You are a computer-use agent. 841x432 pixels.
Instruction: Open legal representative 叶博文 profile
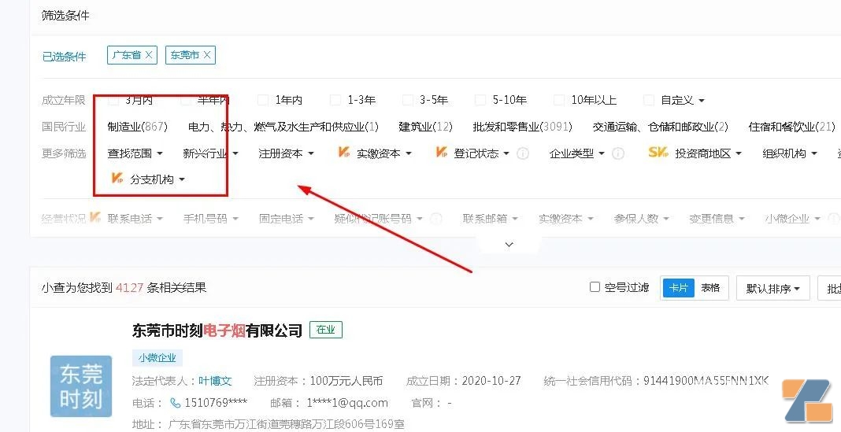click(215, 381)
